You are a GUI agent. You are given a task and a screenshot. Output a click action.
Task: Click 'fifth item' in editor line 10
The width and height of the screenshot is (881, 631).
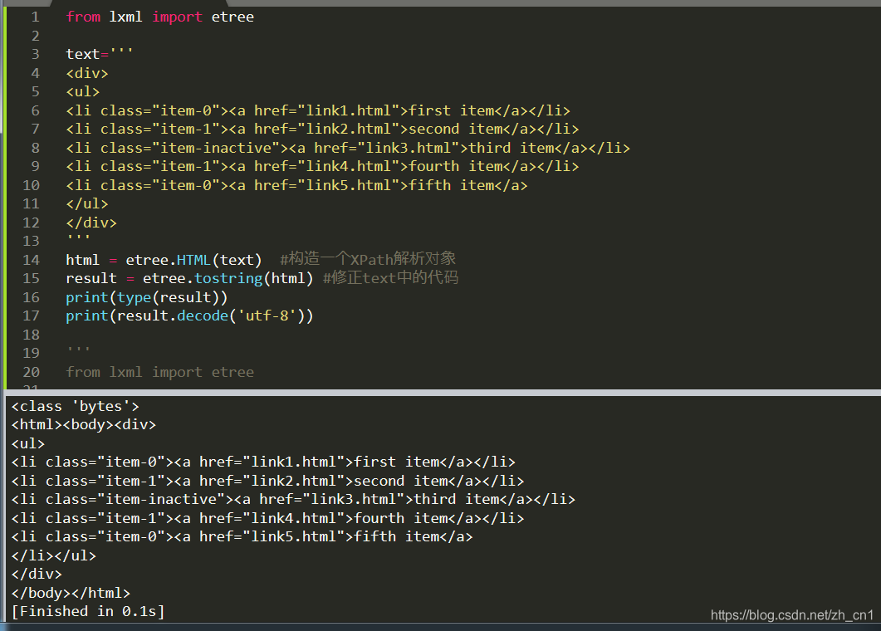[x=451, y=185]
